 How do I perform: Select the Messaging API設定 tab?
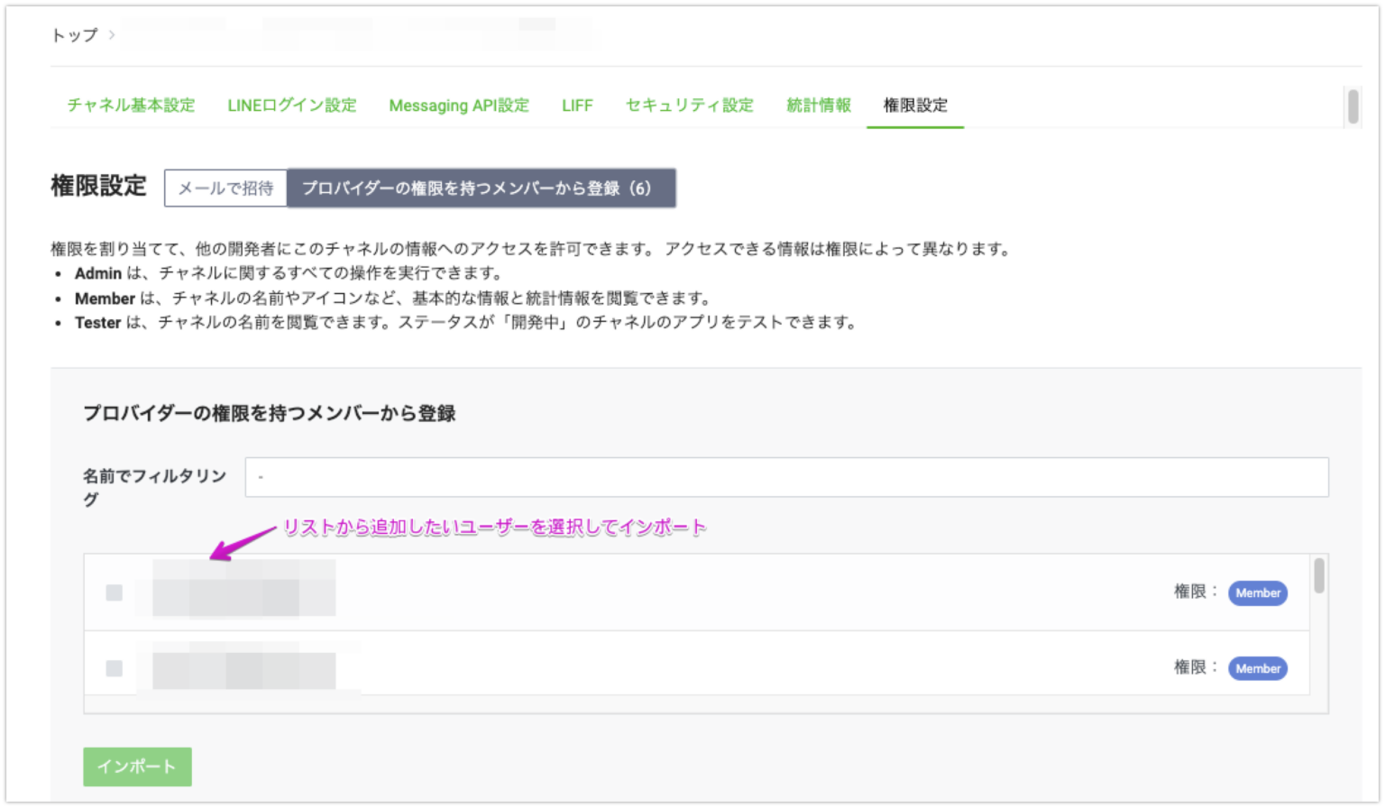pos(459,105)
